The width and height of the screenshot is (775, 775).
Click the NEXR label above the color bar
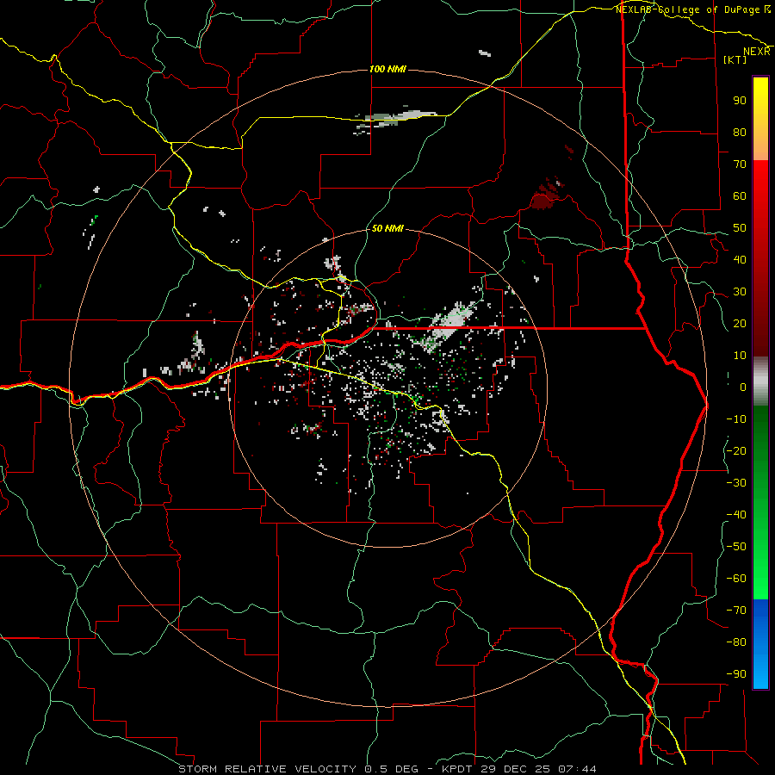click(757, 52)
